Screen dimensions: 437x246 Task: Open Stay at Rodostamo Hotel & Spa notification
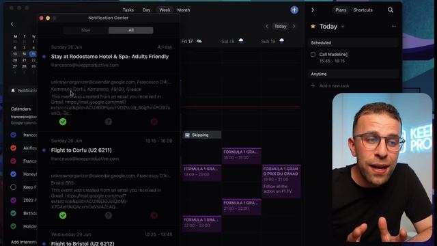[x=110, y=57]
